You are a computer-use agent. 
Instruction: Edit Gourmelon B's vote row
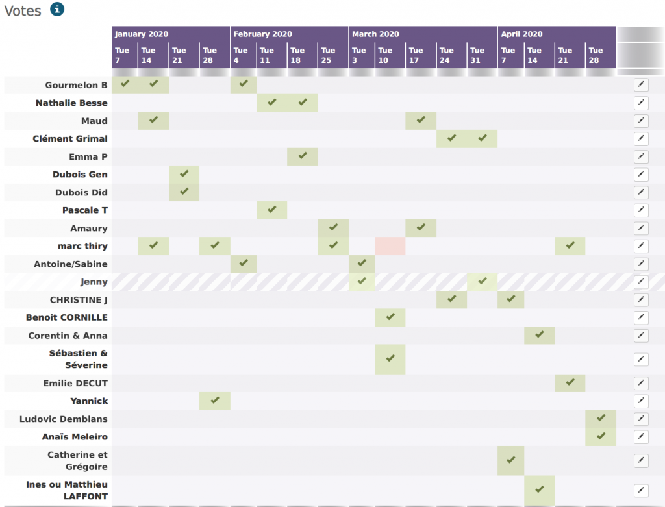coord(641,85)
